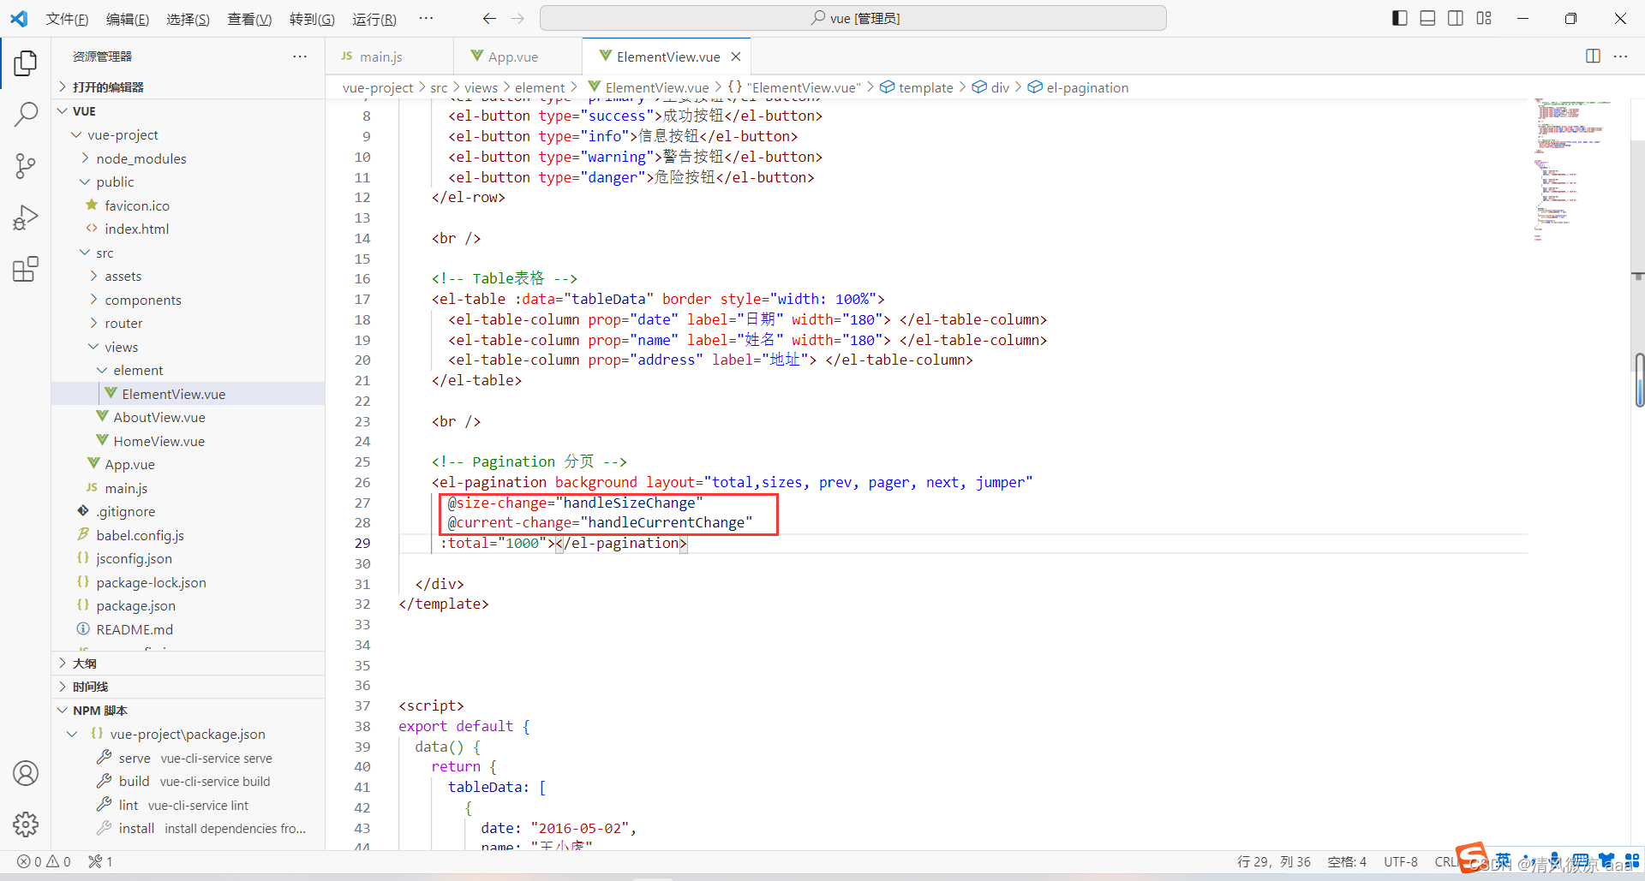The width and height of the screenshot is (1645, 881).
Task: Open the Search view in activity bar
Action: (x=26, y=114)
